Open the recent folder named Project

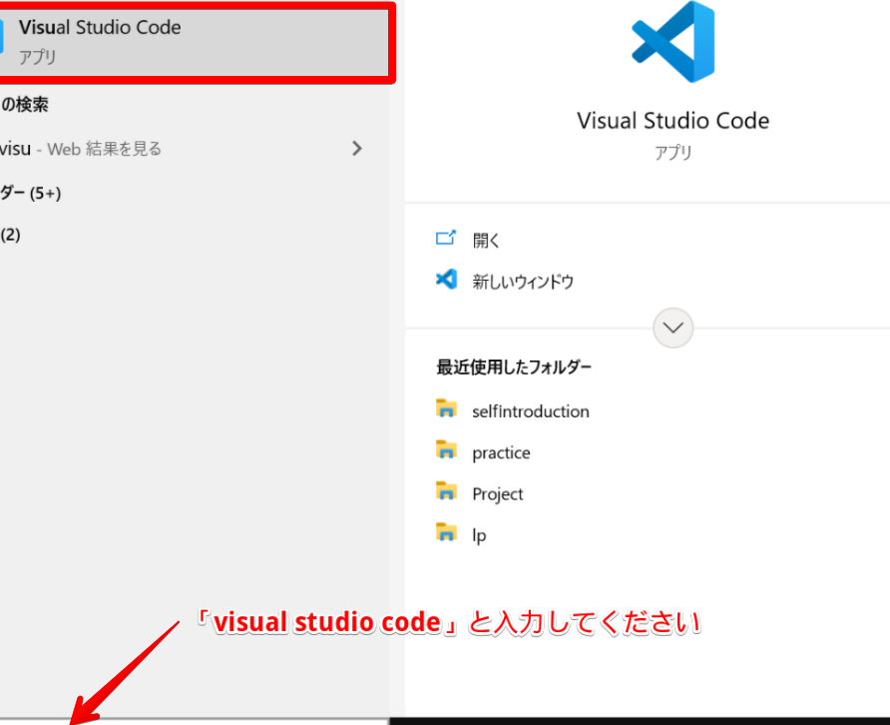click(x=497, y=494)
